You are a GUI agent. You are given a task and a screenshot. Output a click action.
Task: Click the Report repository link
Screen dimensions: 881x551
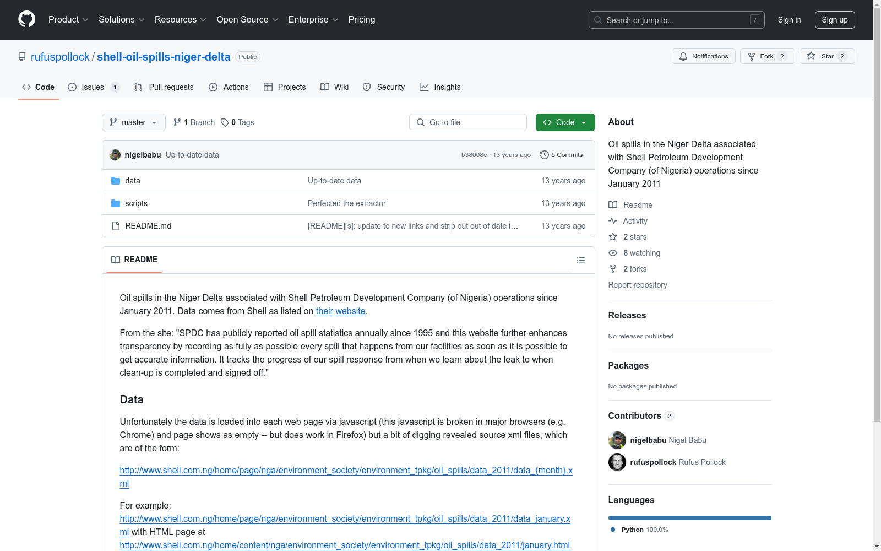(x=638, y=285)
